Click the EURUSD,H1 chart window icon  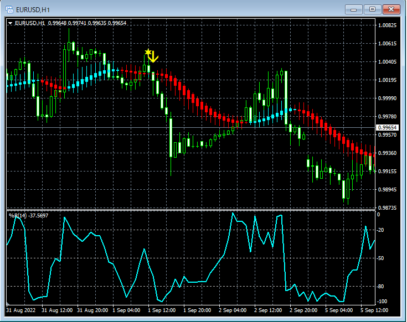point(9,10)
